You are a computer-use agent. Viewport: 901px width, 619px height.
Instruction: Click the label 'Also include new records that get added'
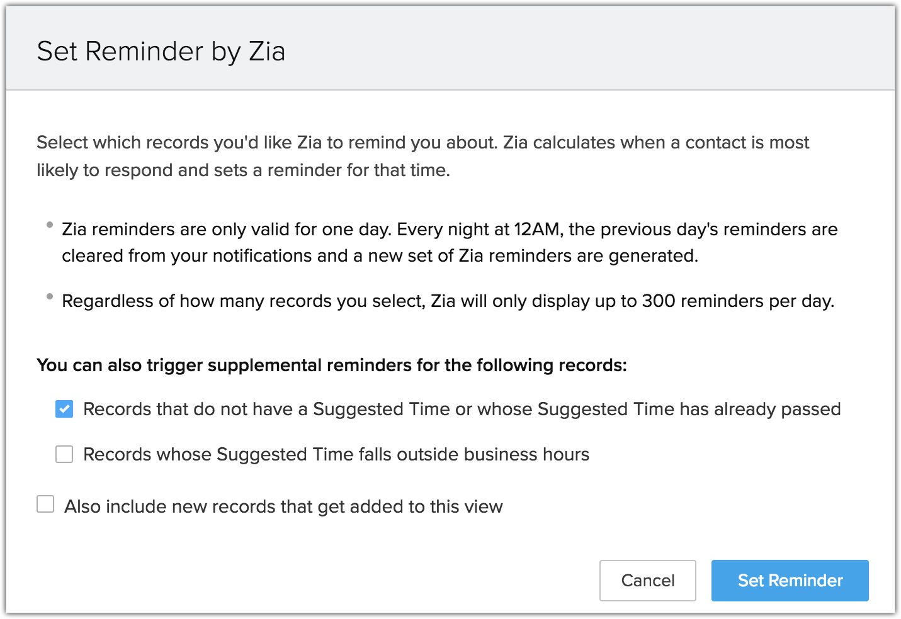pos(283,506)
